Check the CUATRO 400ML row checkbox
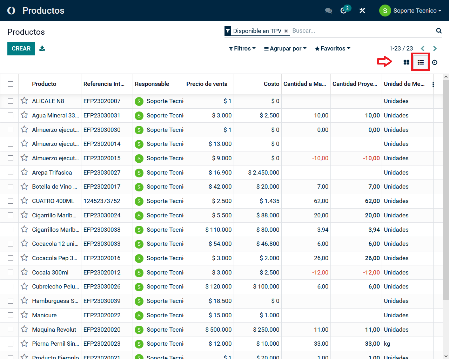The height and width of the screenshot is (359, 449). (x=11, y=201)
